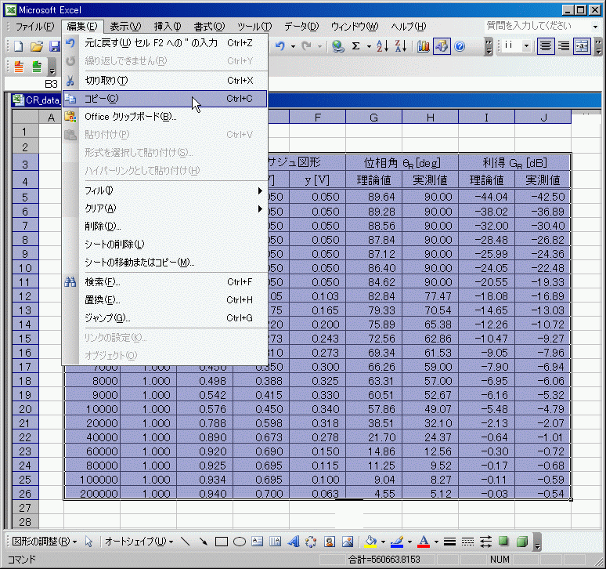The height and width of the screenshot is (569, 606).
Task: Click the Excel Help question mark icon
Action: tap(460, 46)
